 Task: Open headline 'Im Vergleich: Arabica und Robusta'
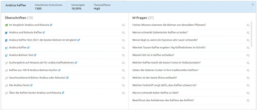click(29, 25)
